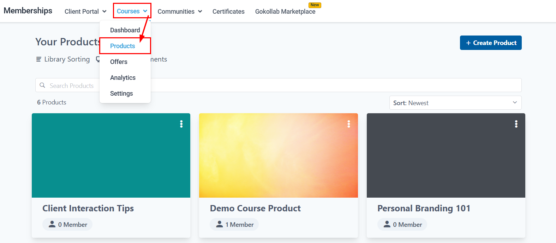Select Products from the Courses menu
This screenshot has height=243, width=556.
point(122,46)
